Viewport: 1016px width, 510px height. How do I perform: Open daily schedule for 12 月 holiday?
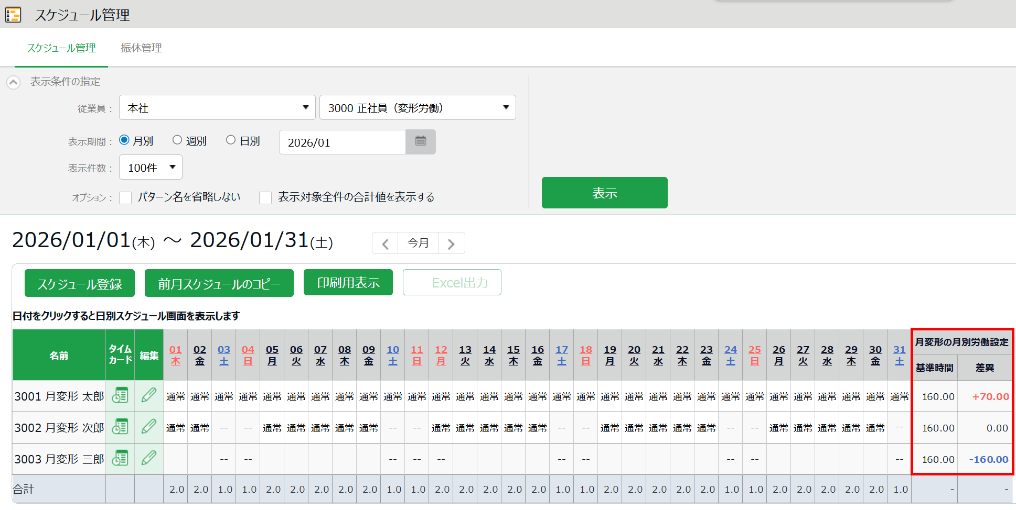(441, 355)
